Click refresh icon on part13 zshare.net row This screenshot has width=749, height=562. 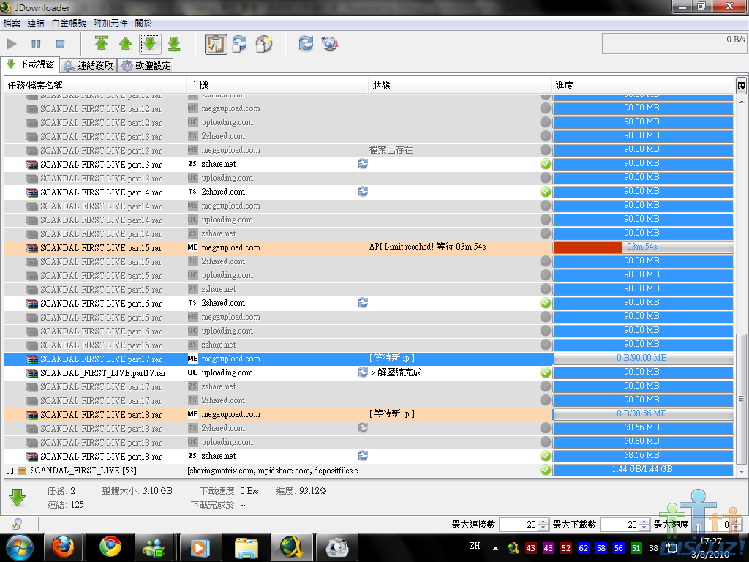[x=363, y=163]
